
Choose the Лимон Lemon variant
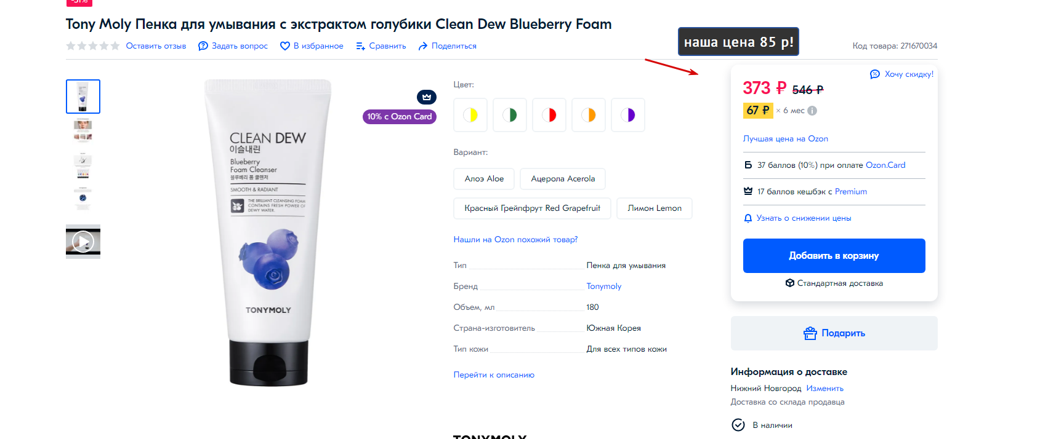(x=655, y=208)
